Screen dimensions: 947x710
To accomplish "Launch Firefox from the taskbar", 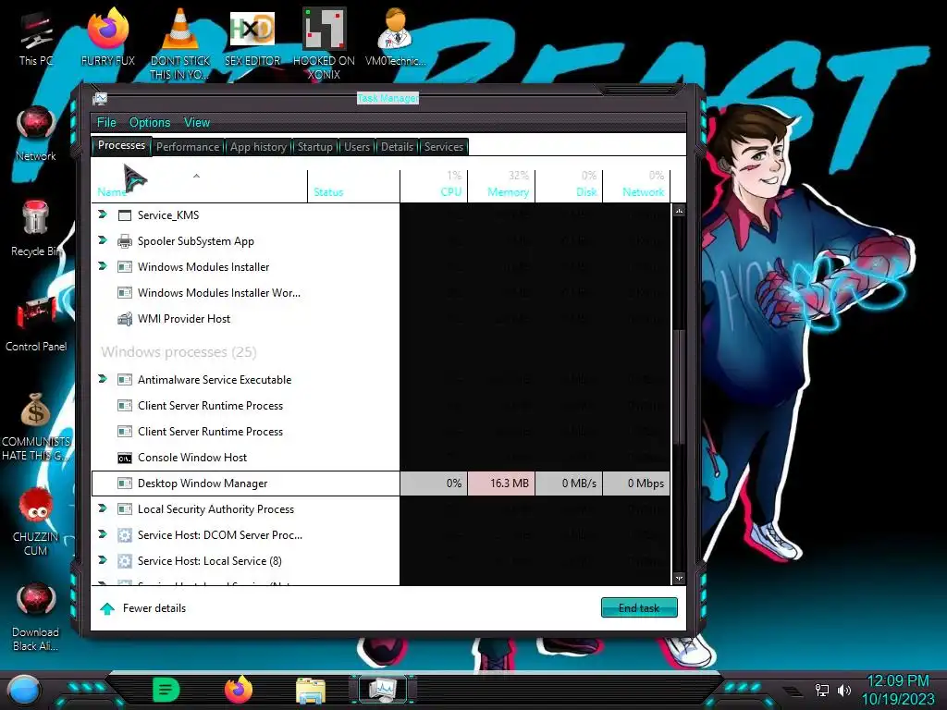I will pyautogui.click(x=239, y=690).
